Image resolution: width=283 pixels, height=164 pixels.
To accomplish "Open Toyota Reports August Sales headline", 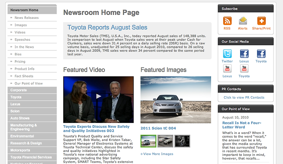I will [x=107, y=27].
